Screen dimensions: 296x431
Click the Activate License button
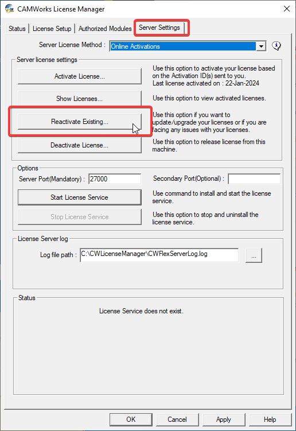pyautogui.click(x=80, y=76)
